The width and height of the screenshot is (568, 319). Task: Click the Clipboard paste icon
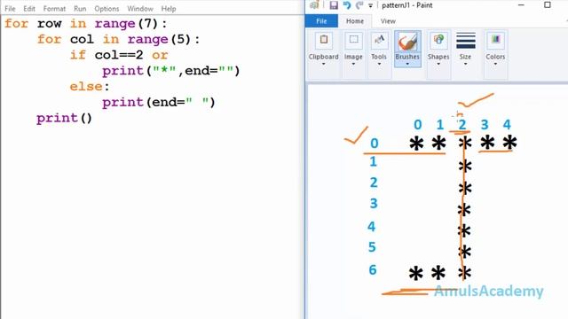(x=324, y=40)
